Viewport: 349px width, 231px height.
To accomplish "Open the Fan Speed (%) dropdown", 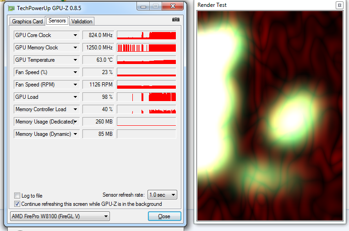I will (x=75, y=72).
